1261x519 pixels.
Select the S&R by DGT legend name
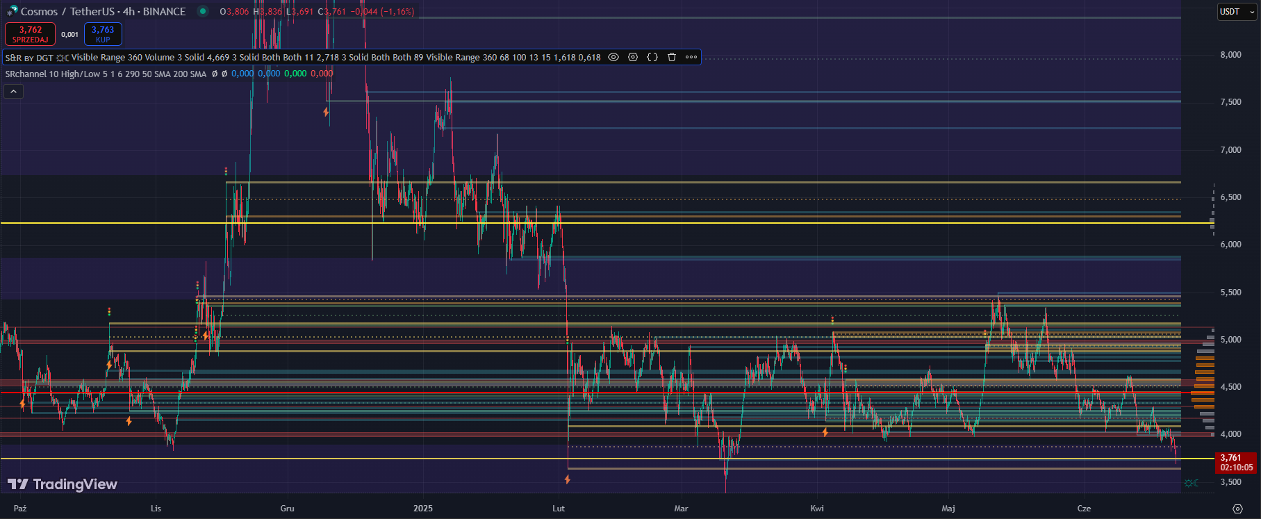29,58
